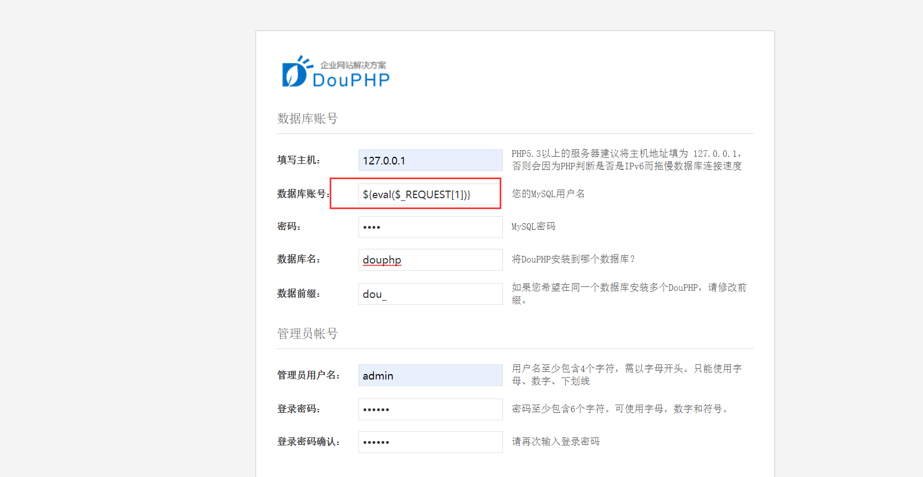This screenshot has width=923, height=477.
Task: Click the PHP5.3 host address hint text
Action: (627, 160)
